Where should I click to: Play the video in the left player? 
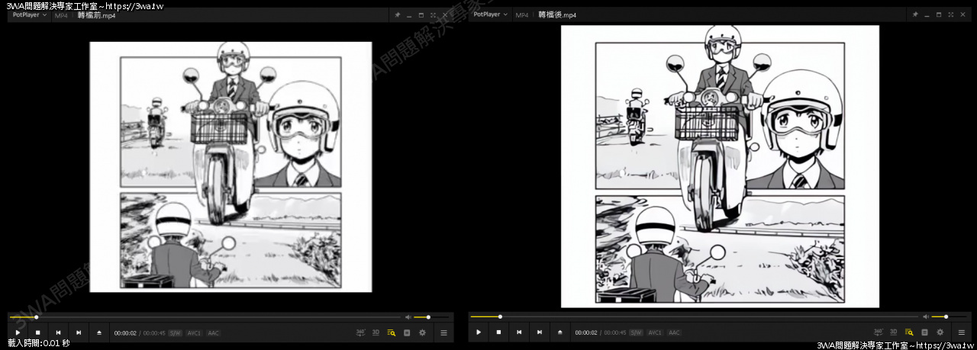[18, 332]
